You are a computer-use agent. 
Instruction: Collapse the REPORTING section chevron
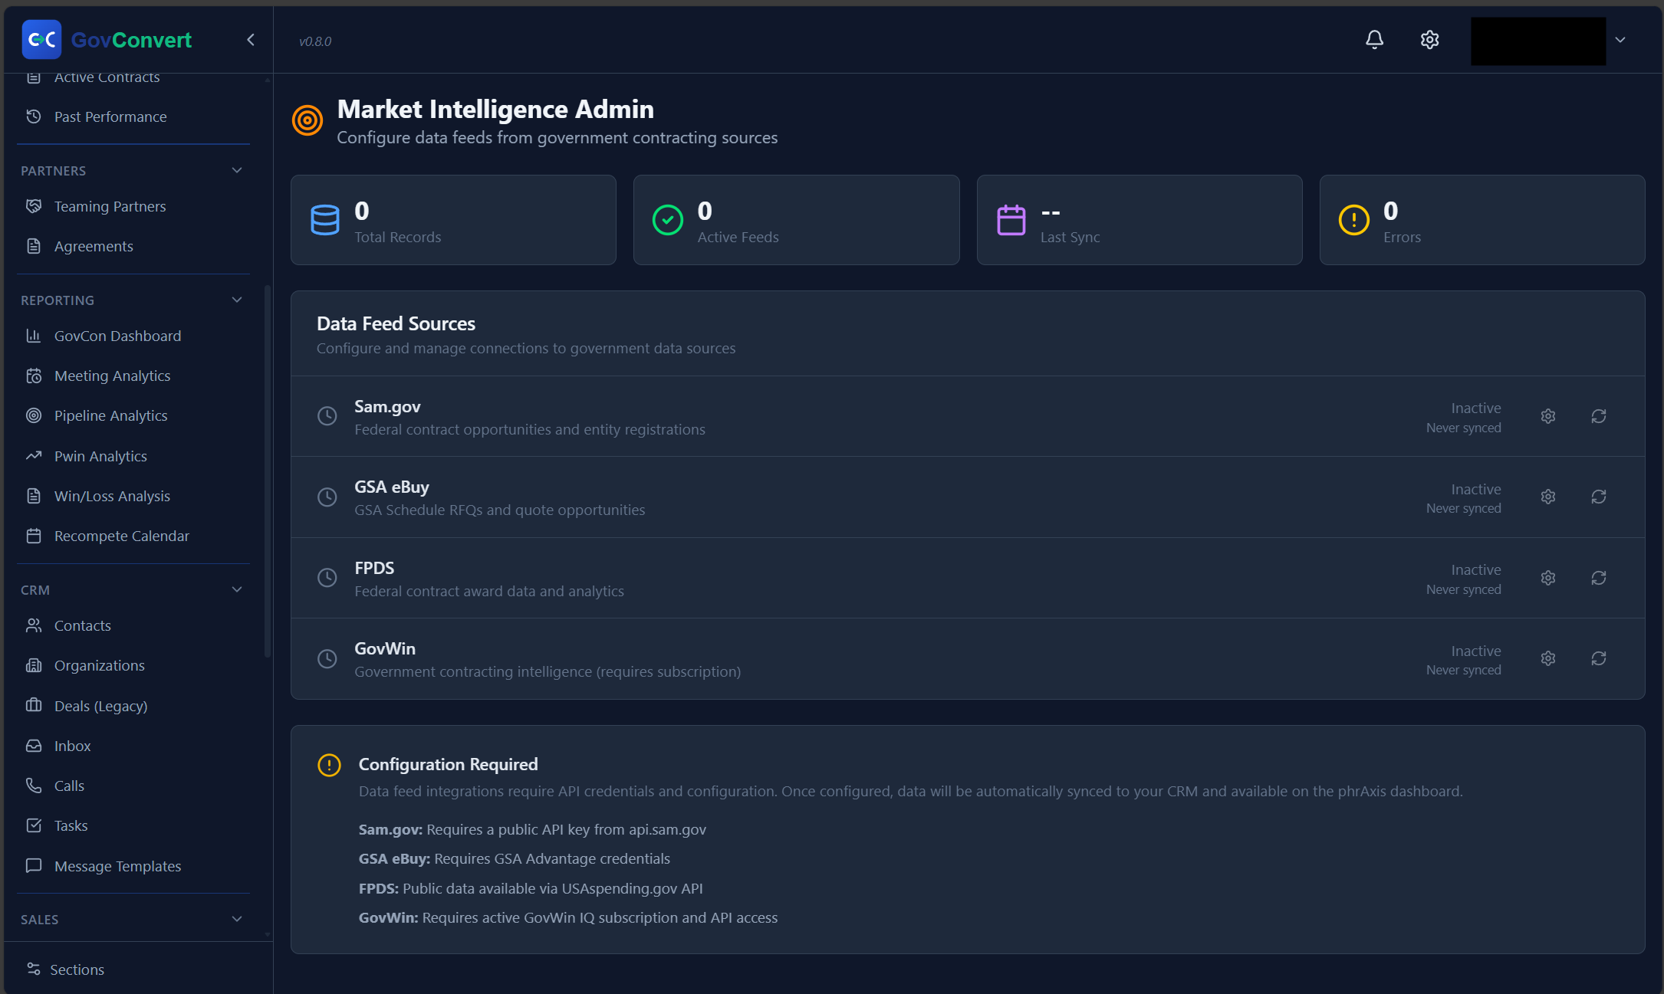[237, 300]
